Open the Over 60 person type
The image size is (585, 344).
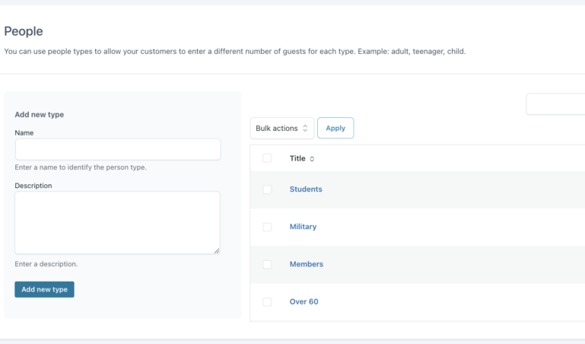304,302
